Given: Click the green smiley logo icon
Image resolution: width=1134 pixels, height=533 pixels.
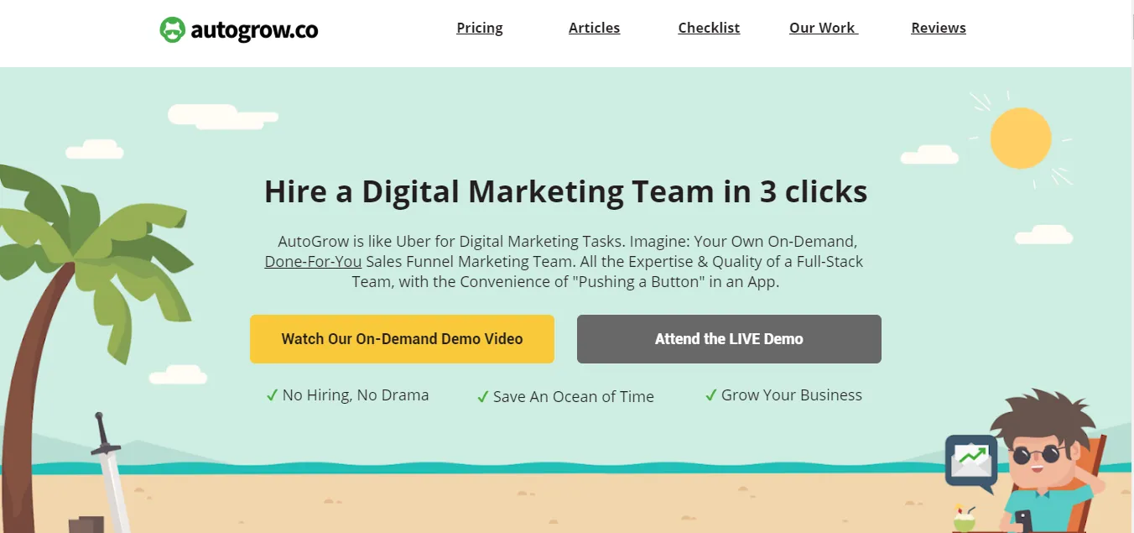Looking at the screenshot, I should 173,29.
